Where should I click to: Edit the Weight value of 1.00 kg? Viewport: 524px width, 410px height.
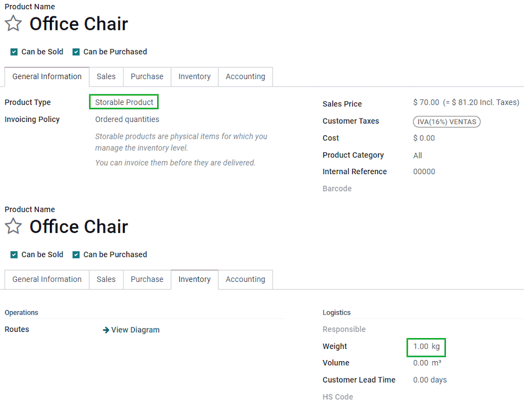pyautogui.click(x=426, y=347)
